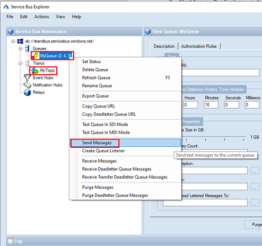Open the View menu

[60, 16]
